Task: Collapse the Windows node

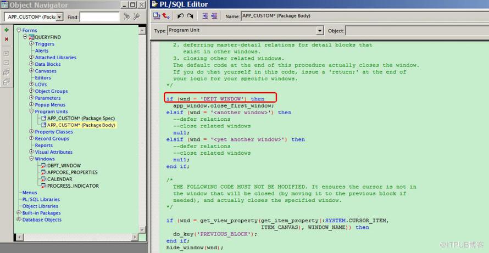Action: click(31, 159)
